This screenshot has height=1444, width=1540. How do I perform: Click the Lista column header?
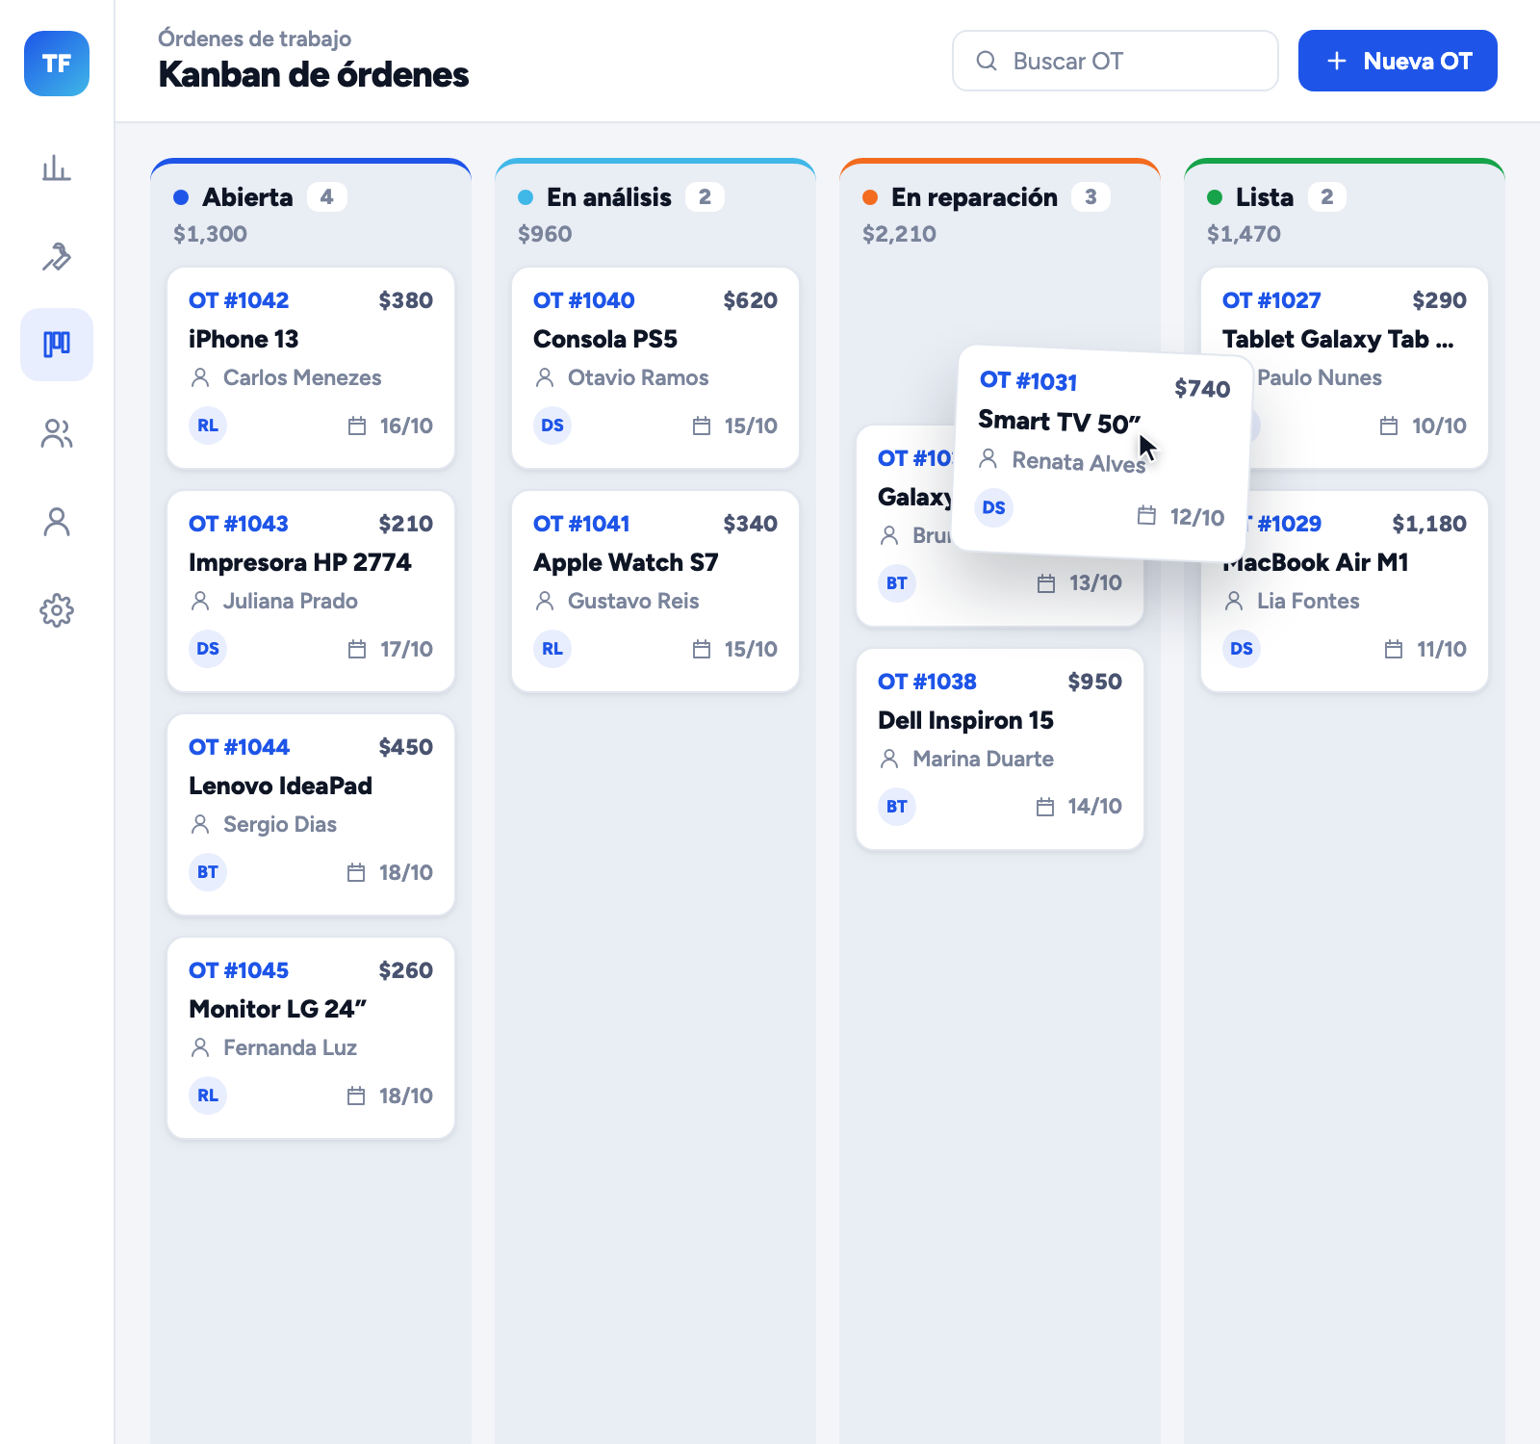tap(1265, 197)
